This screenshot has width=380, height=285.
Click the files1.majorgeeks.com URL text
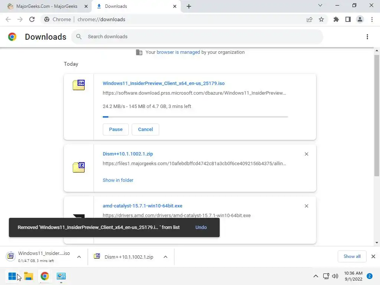pyautogui.click(x=194, y=164)
